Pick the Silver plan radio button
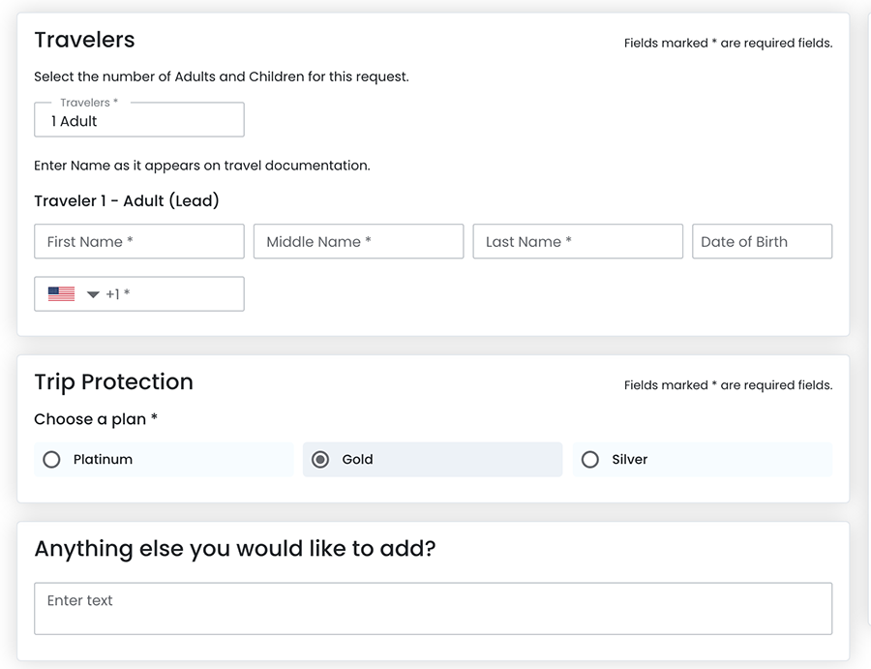 coord(590,460)
